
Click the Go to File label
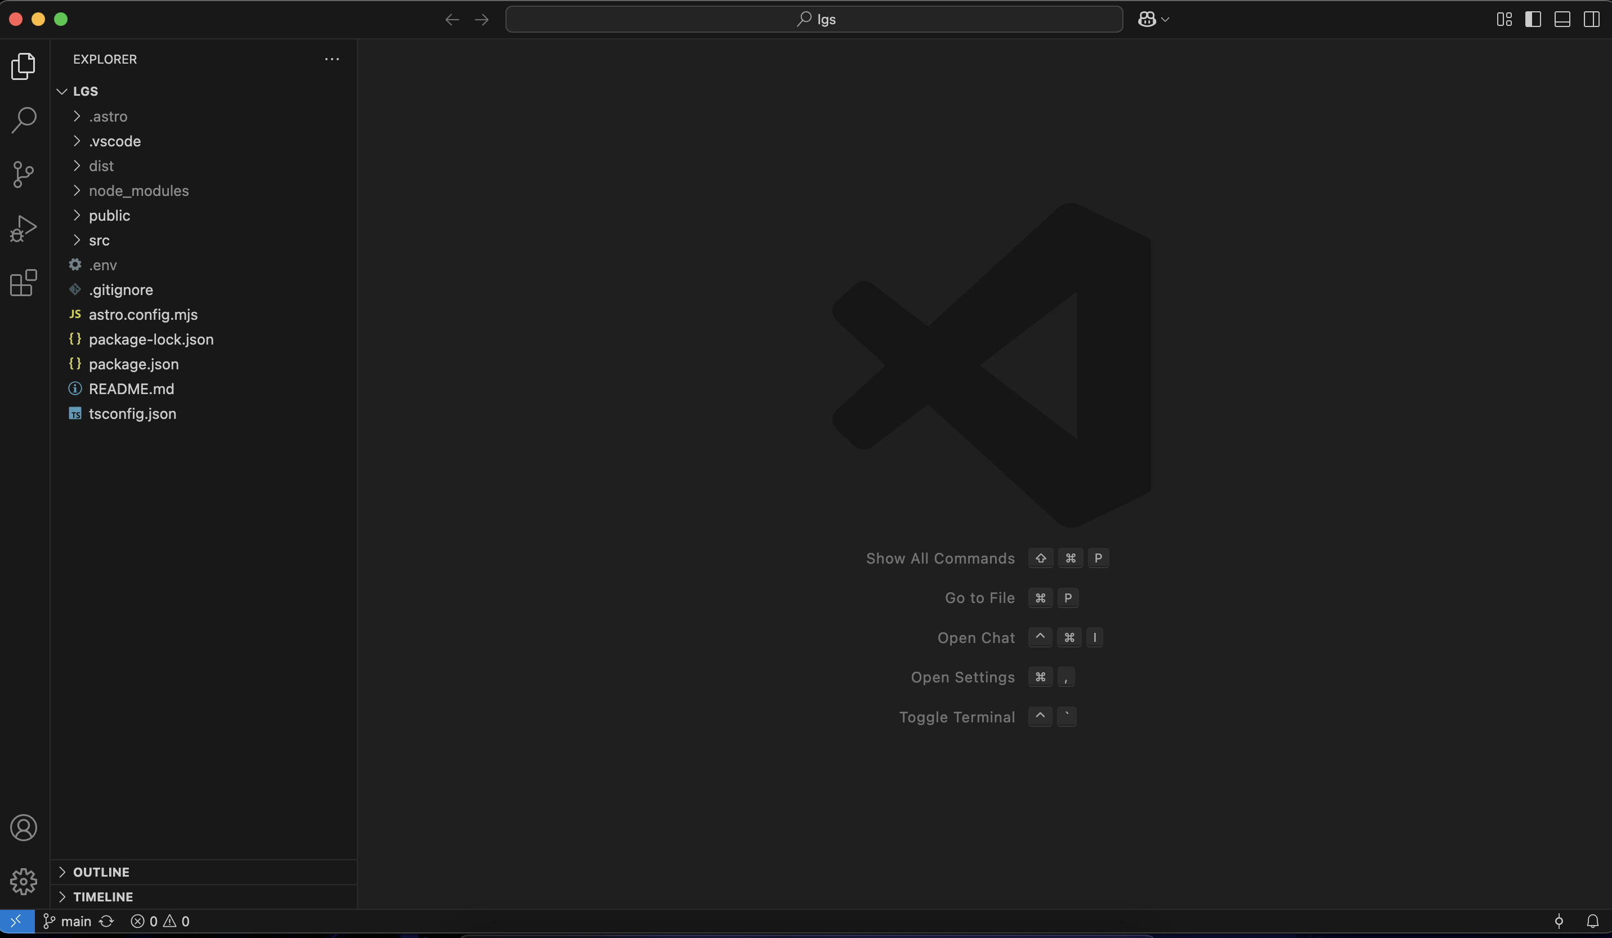tap(980, 597)
